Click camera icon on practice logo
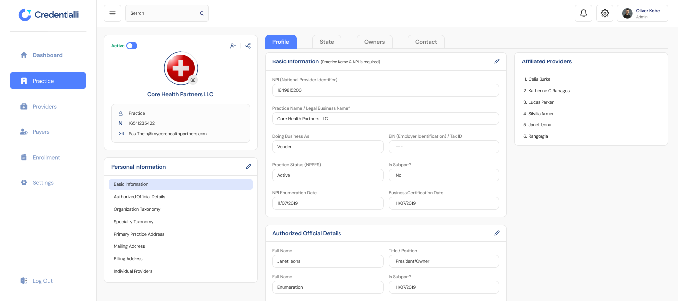678x301 pixels. click(193, 80)
